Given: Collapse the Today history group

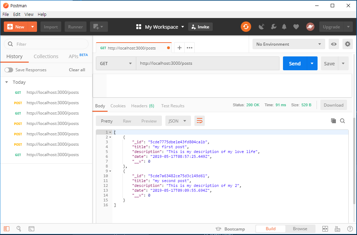Looking at the screenshot, I should pos(7,82).
